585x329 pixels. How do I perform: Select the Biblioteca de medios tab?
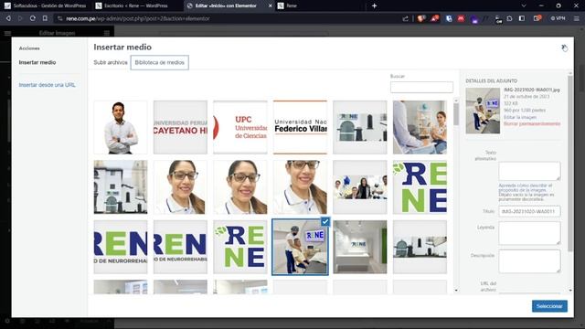(160, 62)
